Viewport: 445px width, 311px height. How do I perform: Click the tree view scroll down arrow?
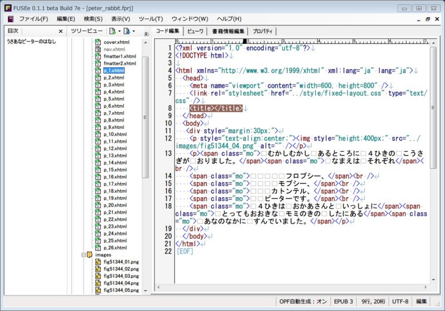click(146, 290)
